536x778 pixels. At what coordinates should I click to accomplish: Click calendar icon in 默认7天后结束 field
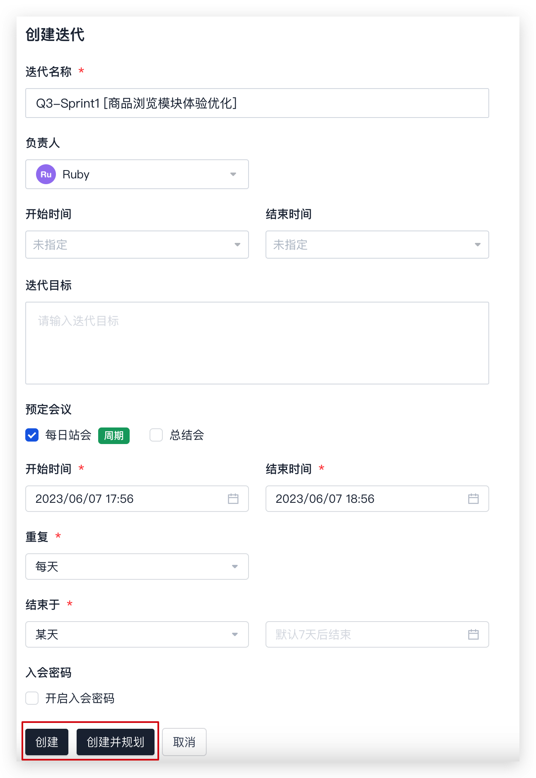tap(473, 634)
